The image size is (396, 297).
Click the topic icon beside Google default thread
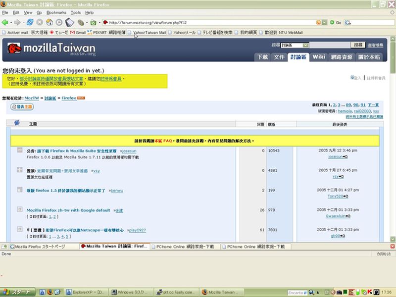click(x=20, y=209)
